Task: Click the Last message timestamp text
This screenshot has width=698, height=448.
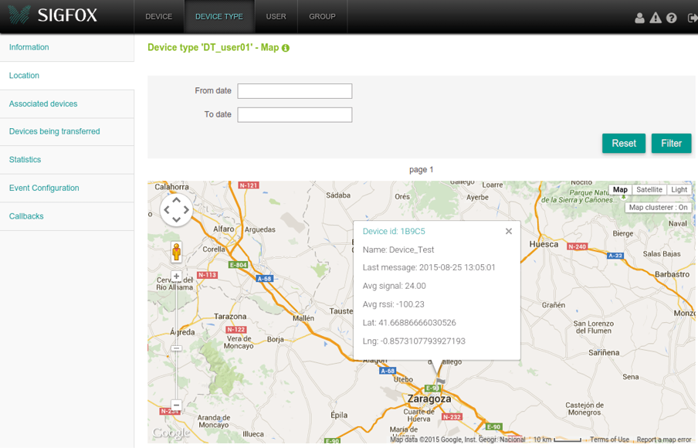Action: [x=429, y=268]
